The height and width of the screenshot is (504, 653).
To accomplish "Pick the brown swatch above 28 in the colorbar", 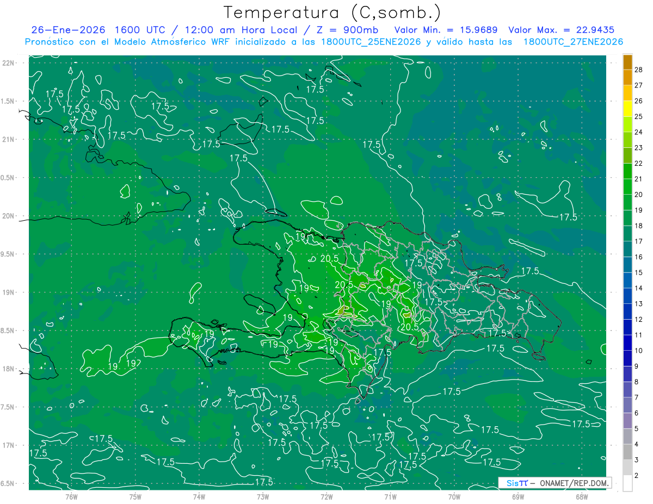I will (627, 62).
